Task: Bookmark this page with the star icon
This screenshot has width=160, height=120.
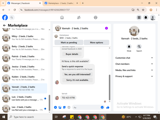Action: pos(143,10)
